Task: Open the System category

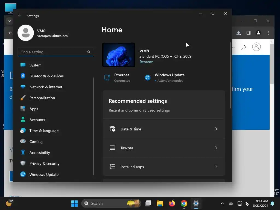Action: click(56, 65)
